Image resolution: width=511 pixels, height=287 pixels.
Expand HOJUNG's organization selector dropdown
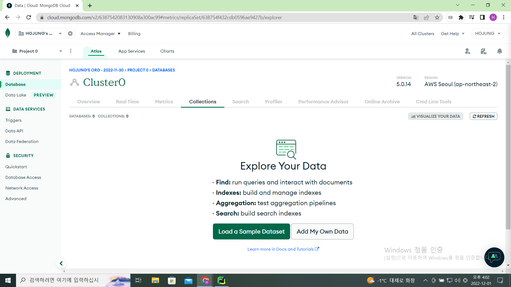[x=40, y=33]
